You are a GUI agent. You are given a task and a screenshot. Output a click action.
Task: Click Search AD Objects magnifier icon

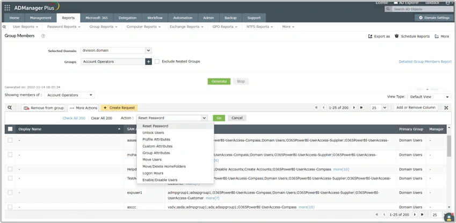tap(388, 9)
